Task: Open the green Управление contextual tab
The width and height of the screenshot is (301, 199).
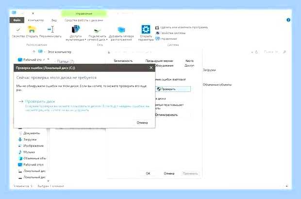Action: pyautogui.click(x=84, y=14)
